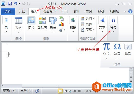
Task: Click the 字数: 0 word count
Action: (x=25, y=91)
